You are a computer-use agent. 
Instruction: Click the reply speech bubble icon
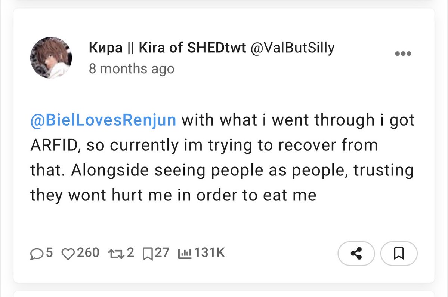click(37, 254)
